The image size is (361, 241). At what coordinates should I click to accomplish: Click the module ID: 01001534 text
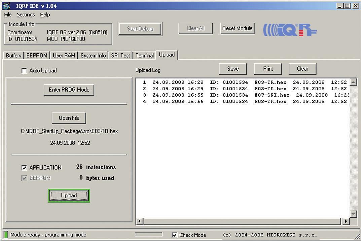(x=22, y=39)
